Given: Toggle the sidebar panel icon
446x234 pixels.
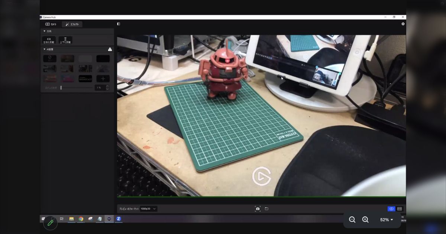Looking at the screenshot, I should [x=119, y=24].
